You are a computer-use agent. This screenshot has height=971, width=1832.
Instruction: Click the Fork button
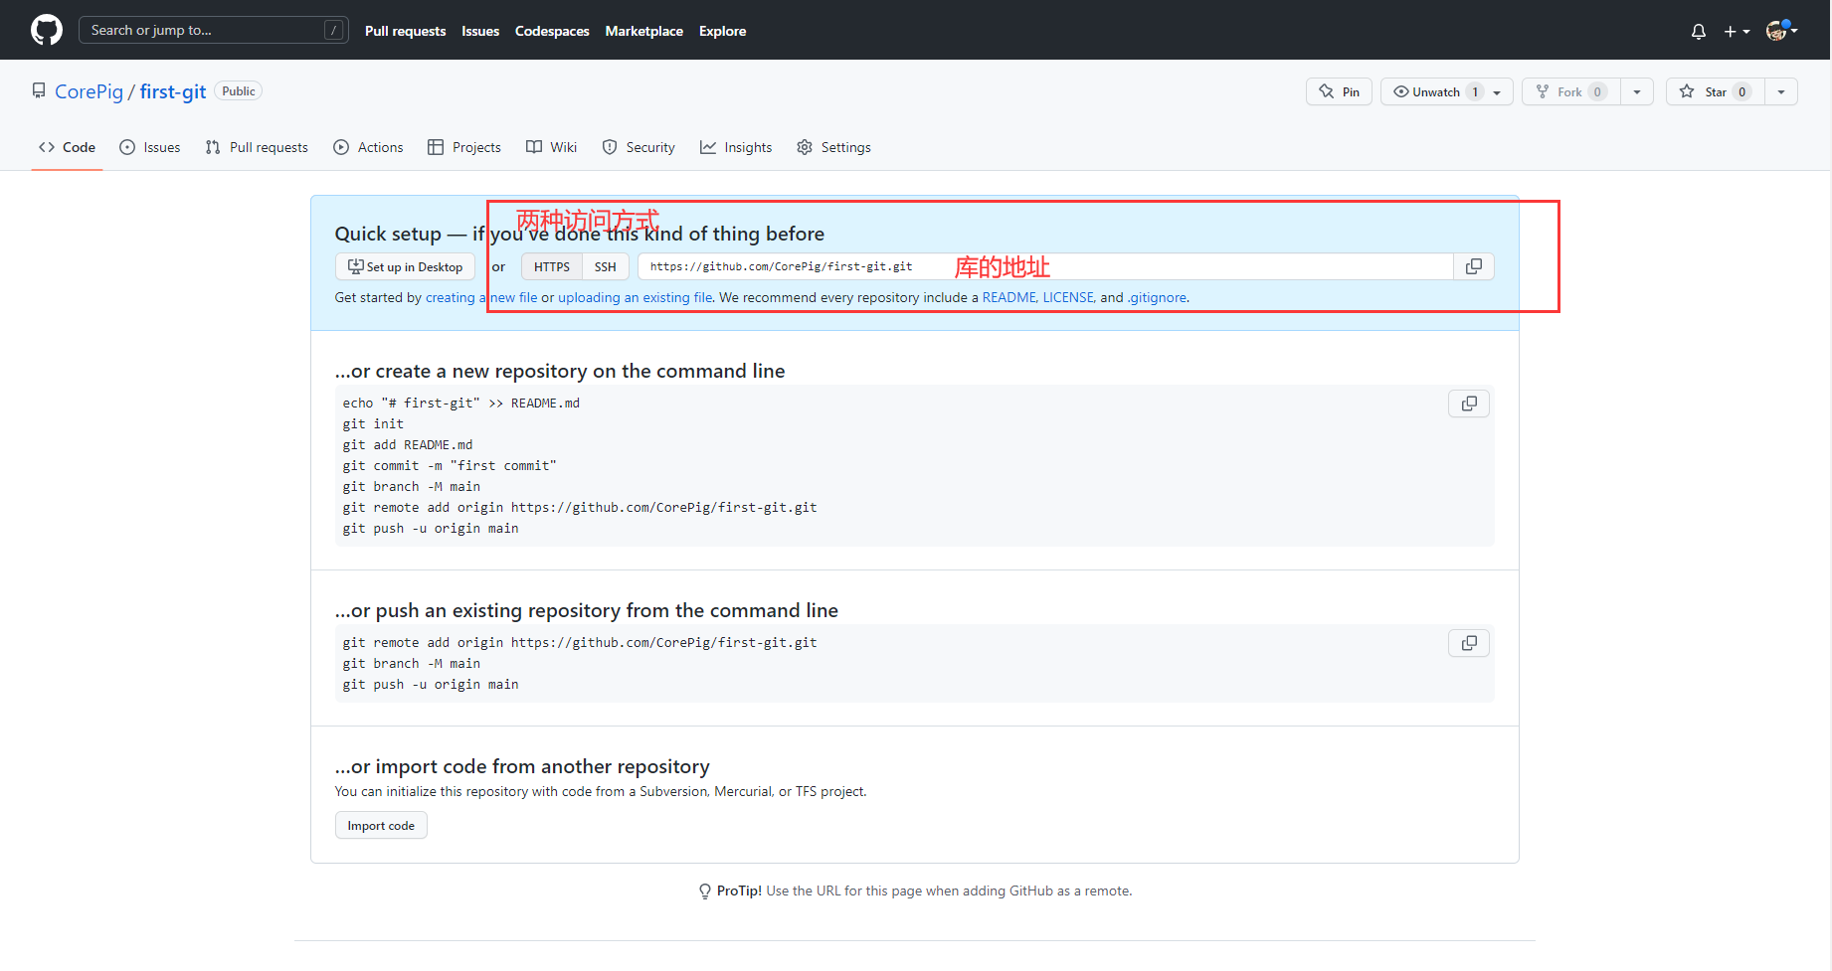pos(1570,91)
